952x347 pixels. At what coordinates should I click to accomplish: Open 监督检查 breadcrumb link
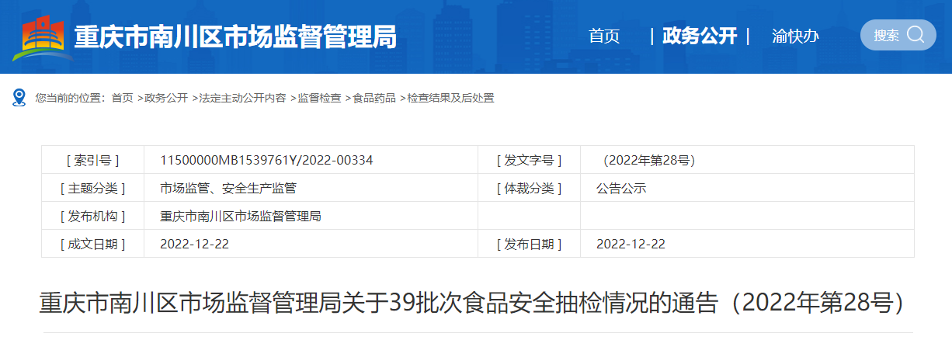pos(319,98)
